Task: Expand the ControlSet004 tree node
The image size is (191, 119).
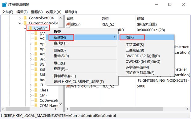Action: click(20, 18)
